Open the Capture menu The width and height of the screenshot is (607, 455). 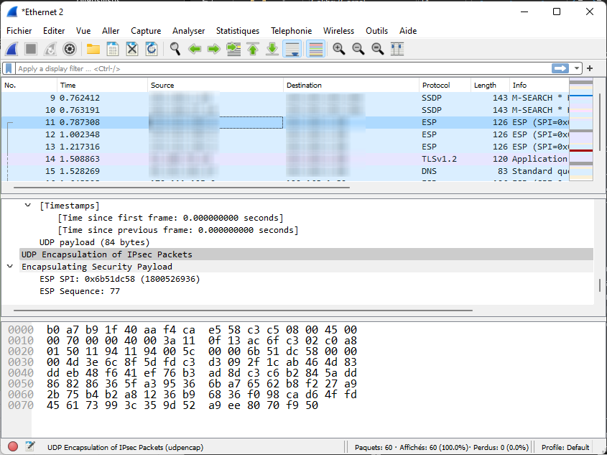146,31
